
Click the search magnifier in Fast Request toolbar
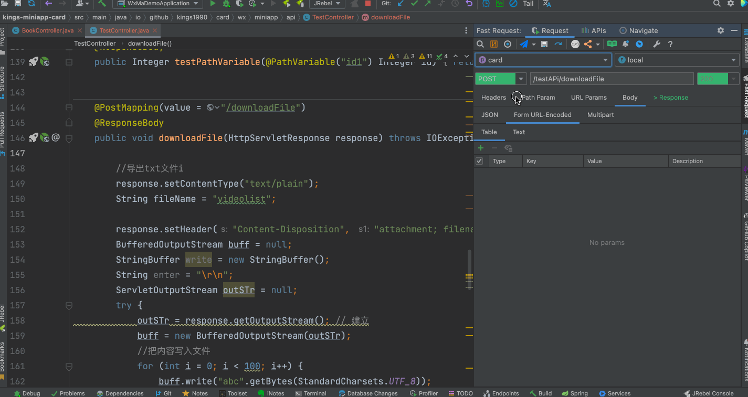[x=480, y=45]
